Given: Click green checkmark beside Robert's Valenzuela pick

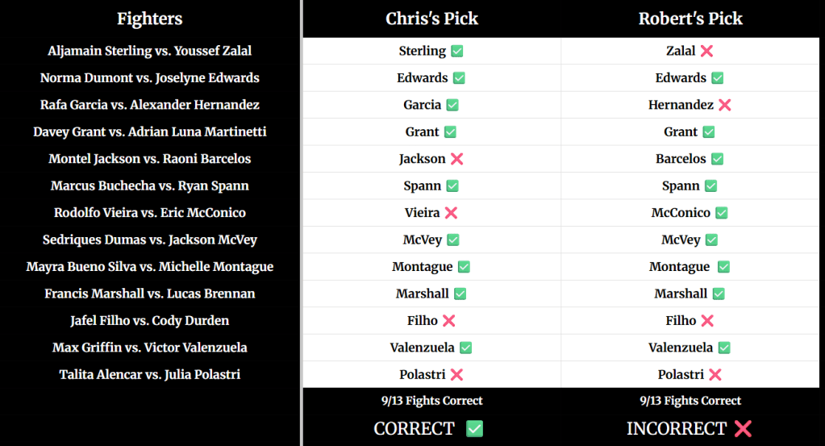Looking at the screenshot, I should pyautogui.click(x=724, y=348).
